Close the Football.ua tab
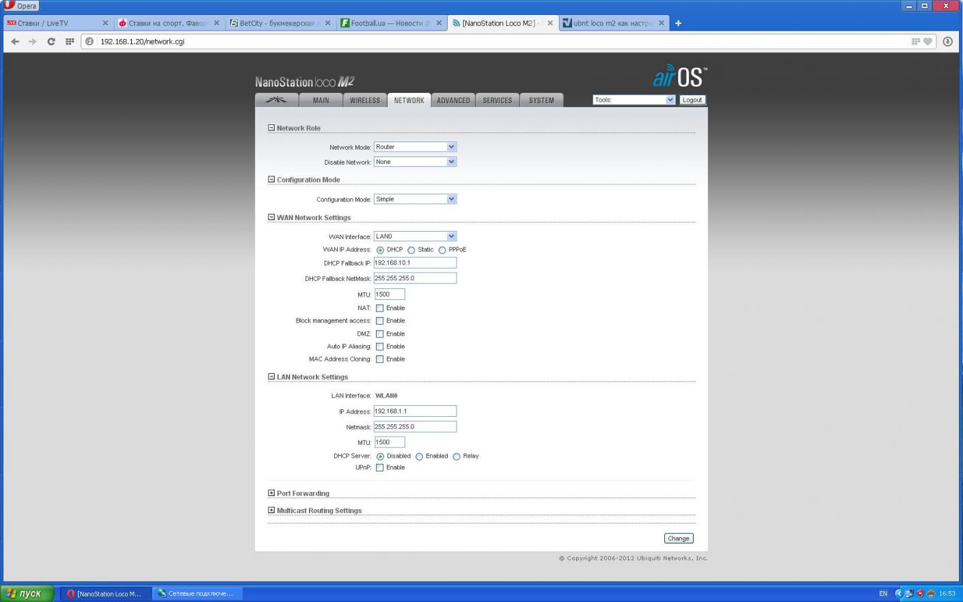This screenshot has width=963, height=602. (x=439, y=23)
